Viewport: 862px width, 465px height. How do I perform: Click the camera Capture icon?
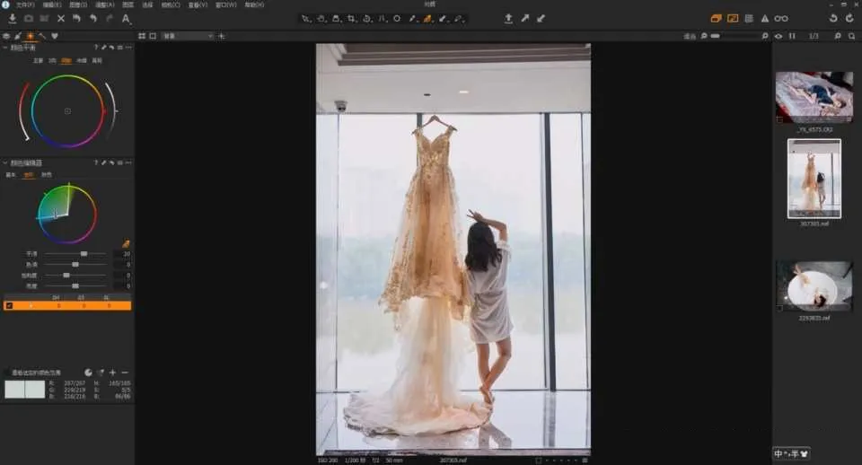(29, 19)
